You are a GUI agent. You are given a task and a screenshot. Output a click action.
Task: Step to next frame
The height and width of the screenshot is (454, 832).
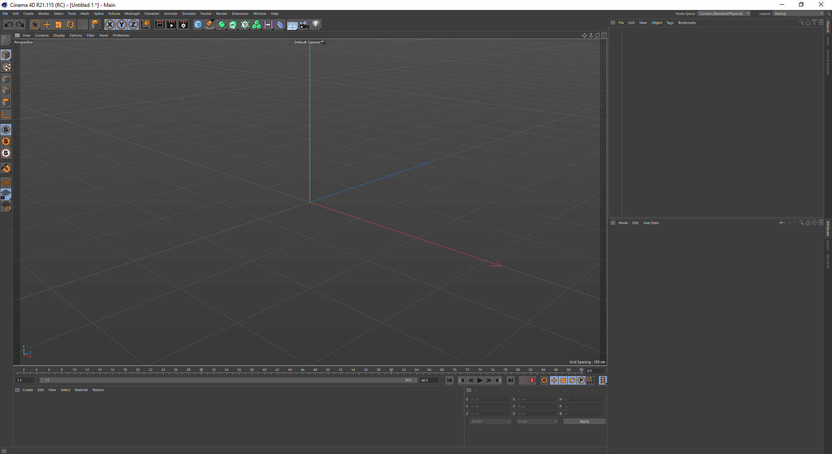tap(489, 380)
